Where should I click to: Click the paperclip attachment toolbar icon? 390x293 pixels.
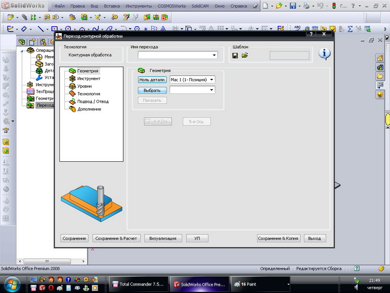pyautogui.click(x=24, y=17)
